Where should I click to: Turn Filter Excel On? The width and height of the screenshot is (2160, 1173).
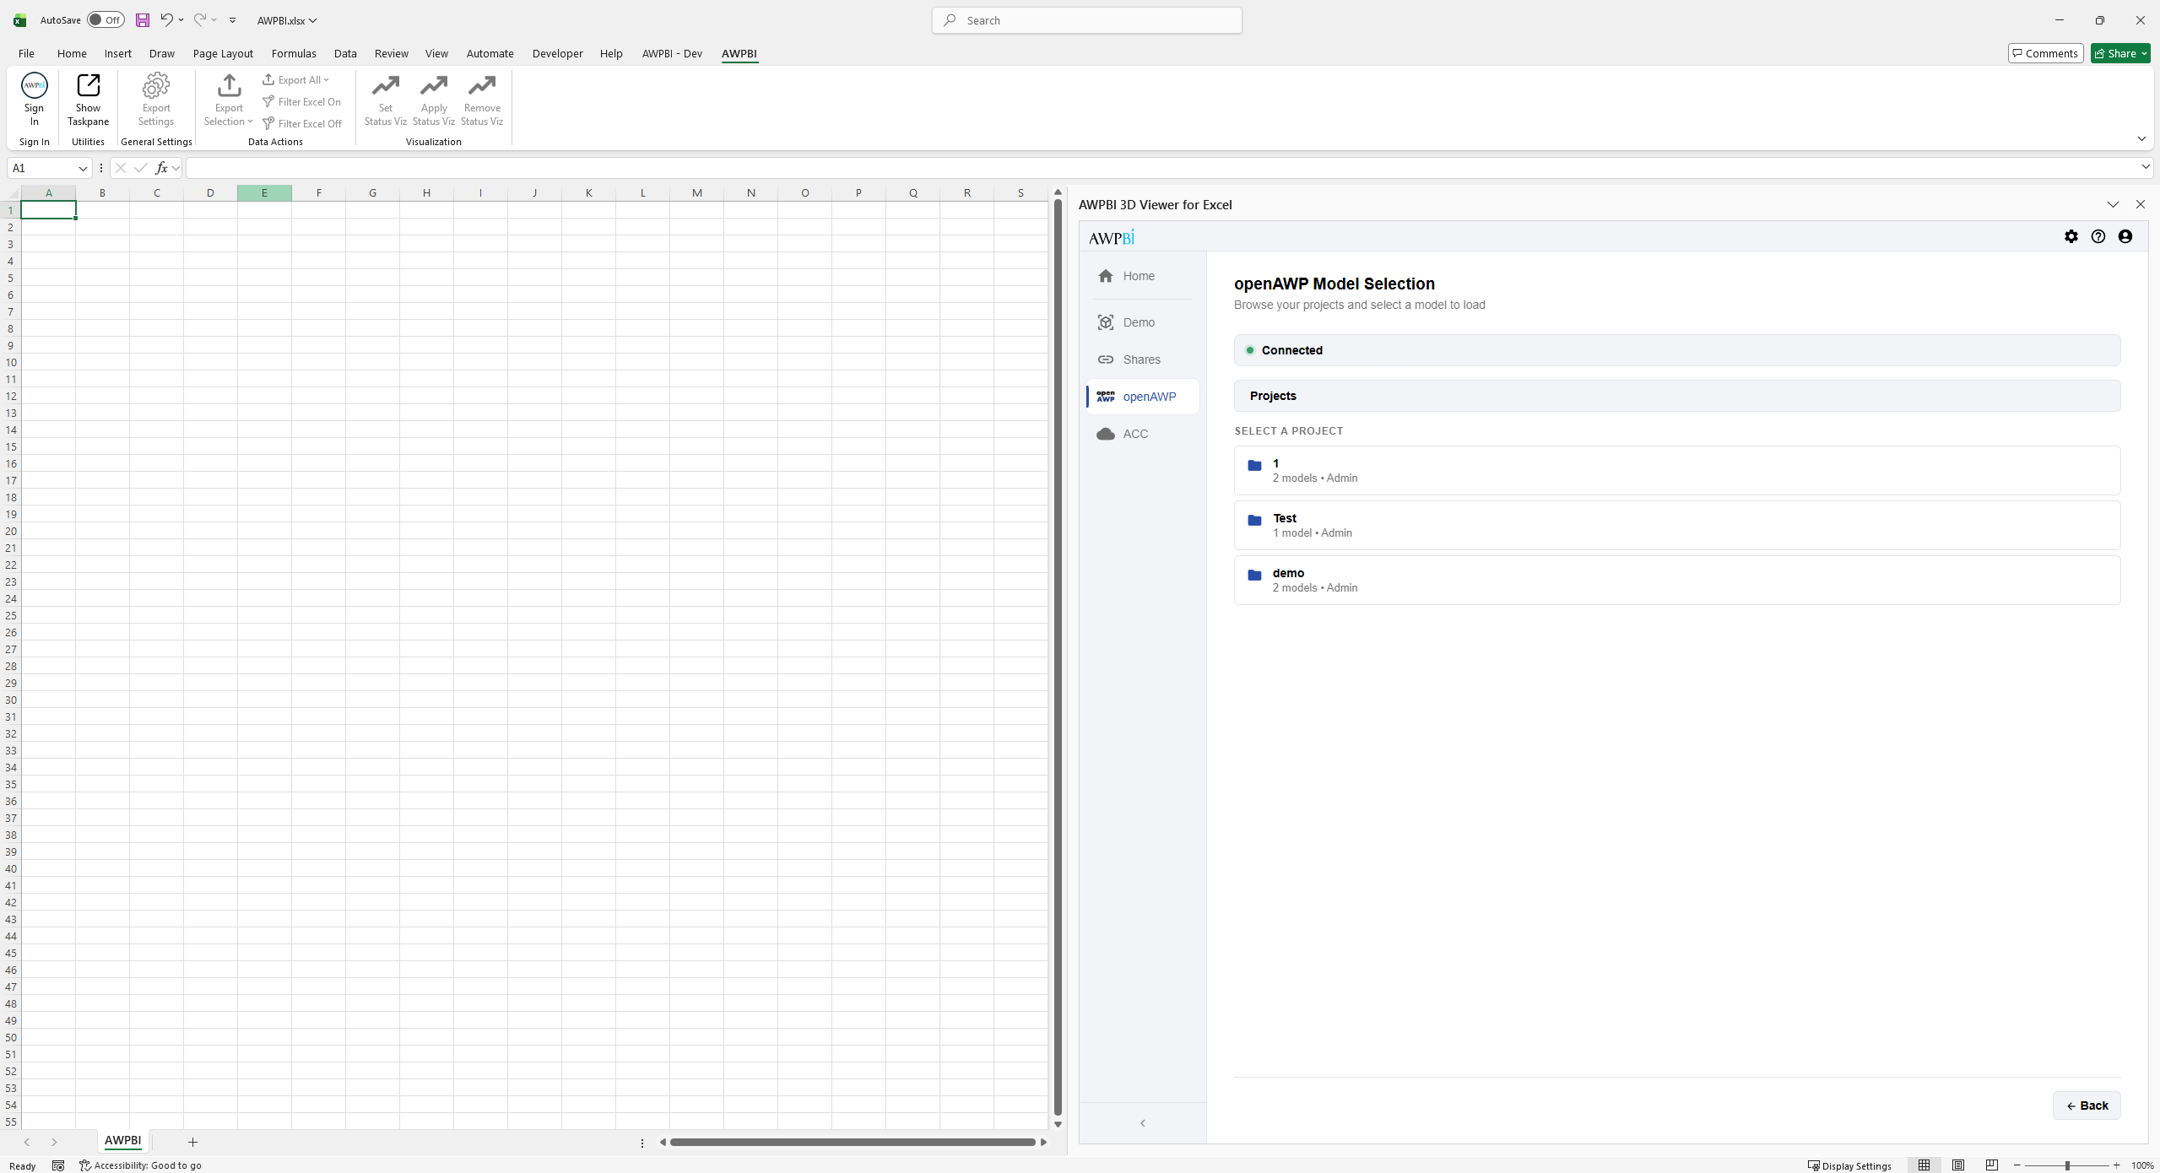point(301,102)
